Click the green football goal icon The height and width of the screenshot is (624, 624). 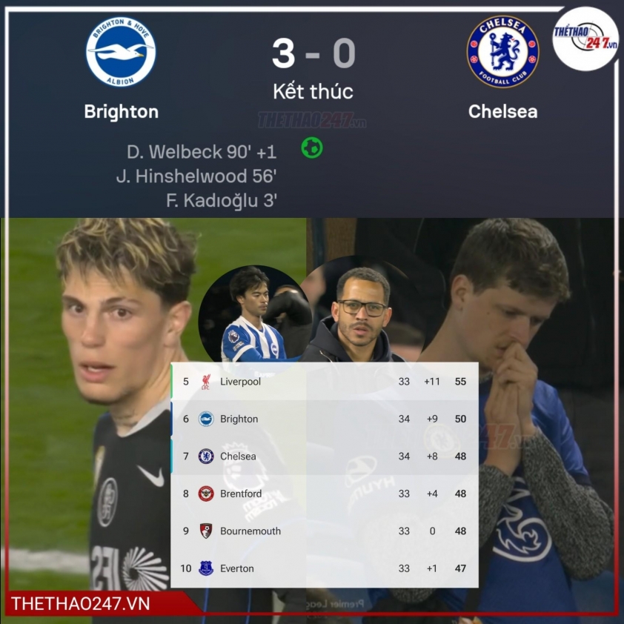pos(312,147)
